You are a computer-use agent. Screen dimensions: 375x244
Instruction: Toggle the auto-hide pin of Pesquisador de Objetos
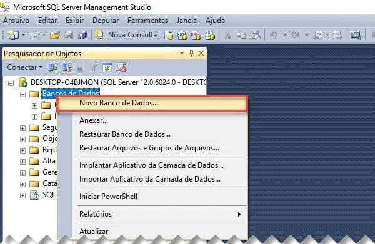(191, 53)
